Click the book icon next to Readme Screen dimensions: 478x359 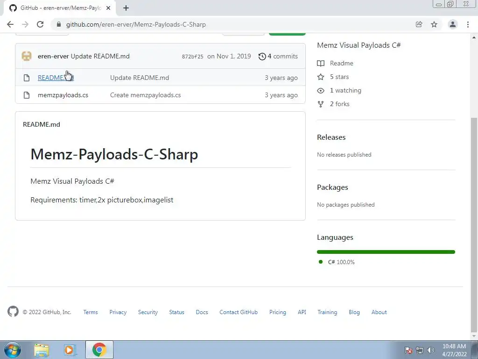point(321,63)
